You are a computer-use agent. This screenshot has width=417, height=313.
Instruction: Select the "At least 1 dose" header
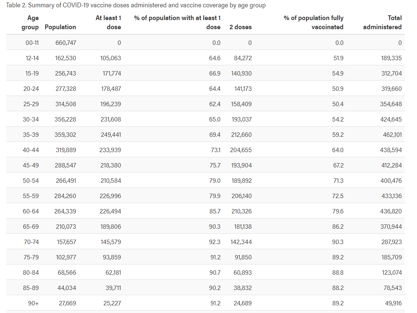pyautogui.click(x=108, y=22)
